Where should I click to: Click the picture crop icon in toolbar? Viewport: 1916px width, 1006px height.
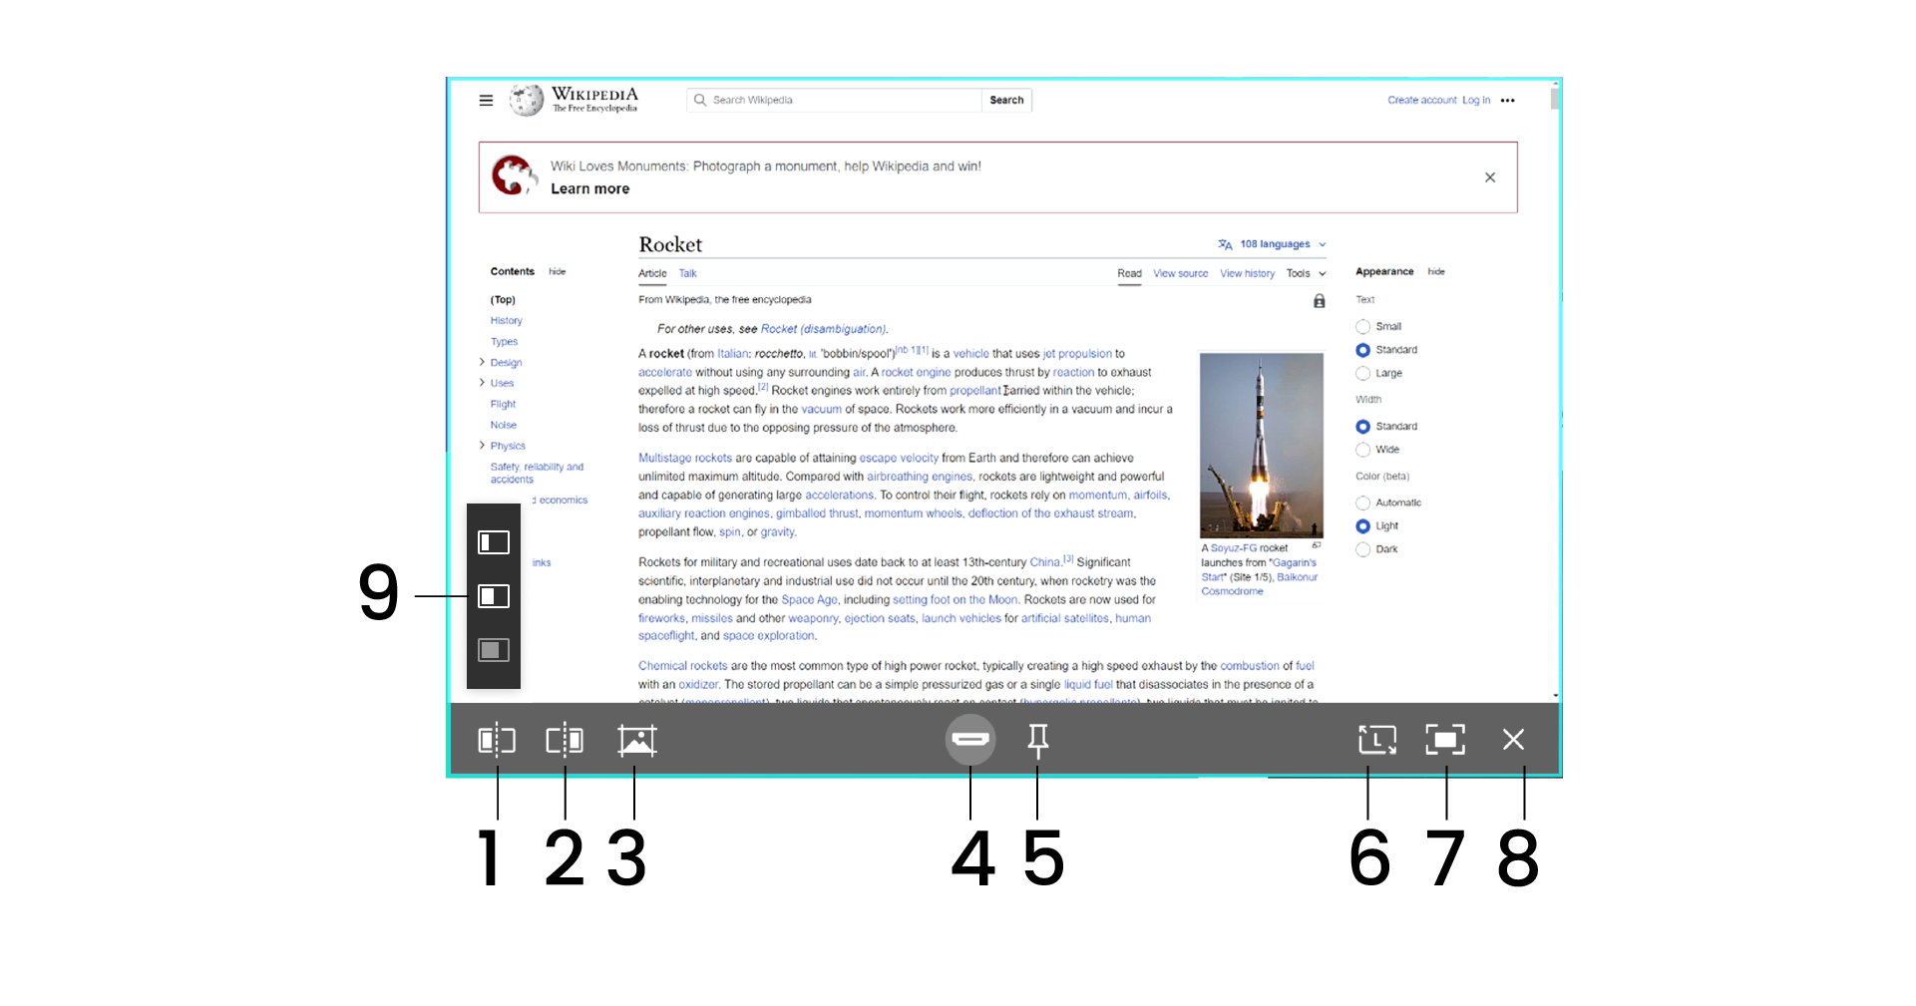pyautogui.click(x=636, y=740)
